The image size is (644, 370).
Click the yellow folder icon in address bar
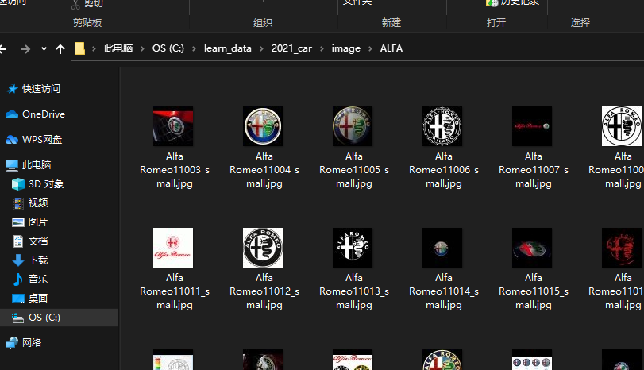point(79,48)
